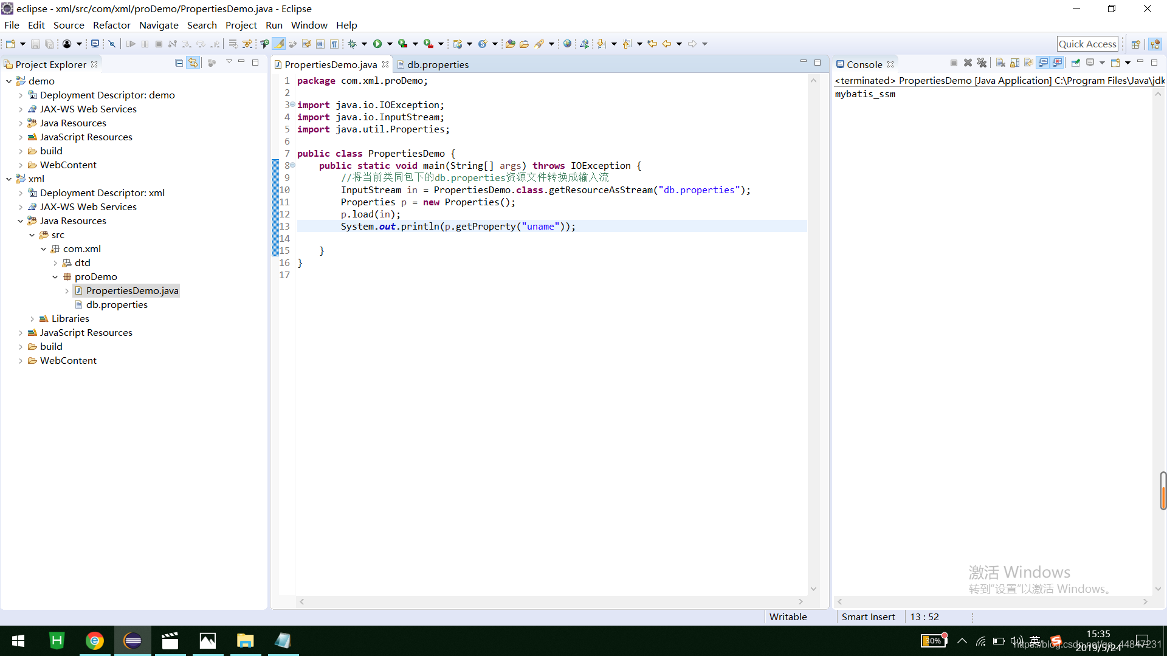
Task: Click the Save All toolbar icon
Action: coord(49,44)
